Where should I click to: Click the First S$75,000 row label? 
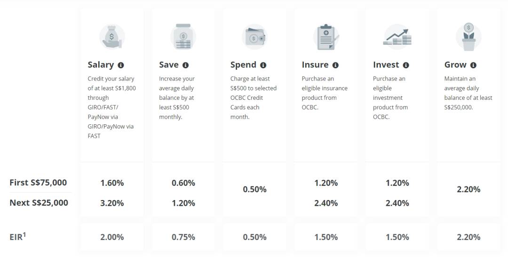tap(38, 183)
